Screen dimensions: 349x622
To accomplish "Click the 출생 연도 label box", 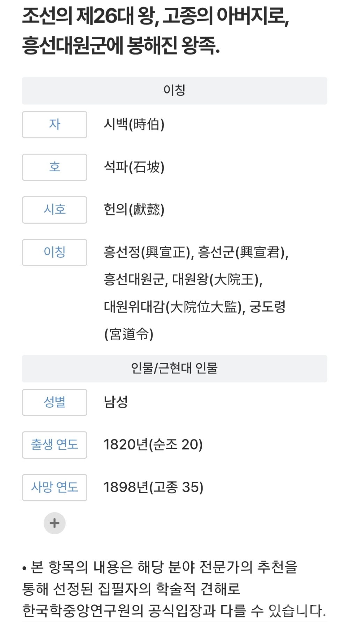I will point(54,445).
